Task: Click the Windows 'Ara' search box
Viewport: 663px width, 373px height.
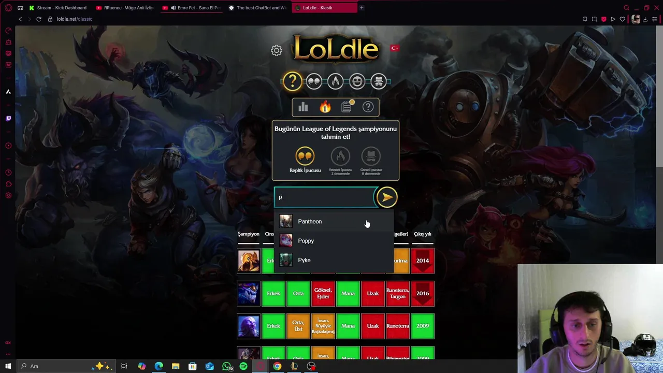Action: click(x=66, y=366)
